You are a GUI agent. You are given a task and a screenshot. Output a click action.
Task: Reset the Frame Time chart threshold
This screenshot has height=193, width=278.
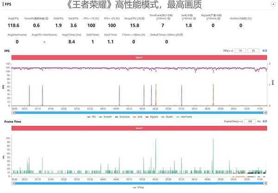pos(265,121)
